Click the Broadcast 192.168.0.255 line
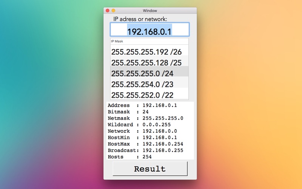This screenshot has height=189, width=302. point(145,150)
